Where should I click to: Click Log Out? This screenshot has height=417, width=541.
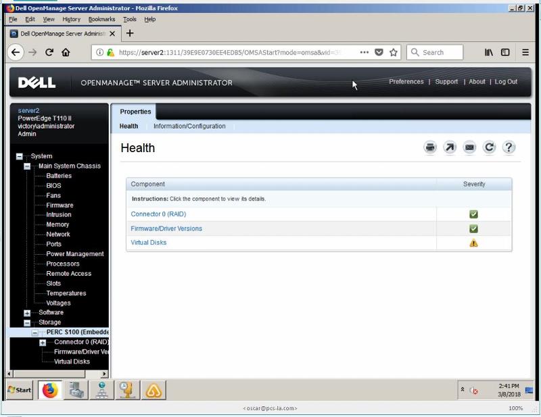pos(506,82)
